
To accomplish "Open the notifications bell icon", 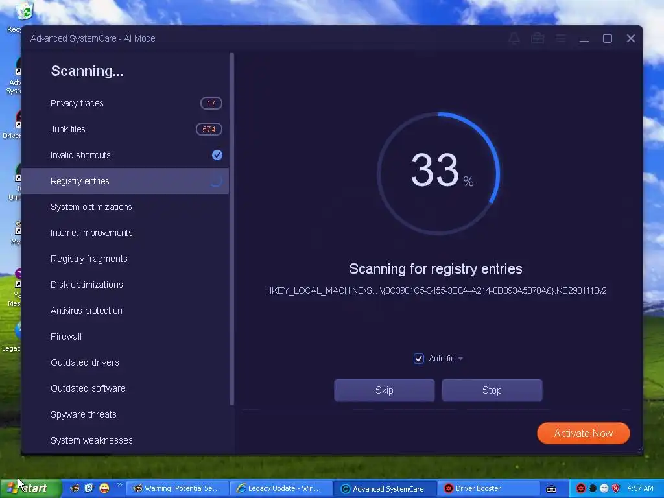I will click(x=514, y=38).
